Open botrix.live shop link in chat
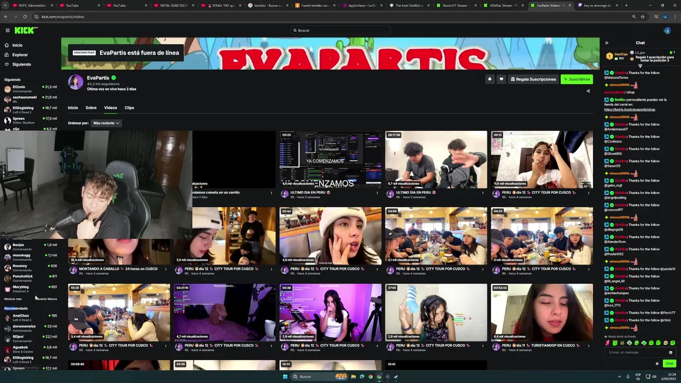 630,110
